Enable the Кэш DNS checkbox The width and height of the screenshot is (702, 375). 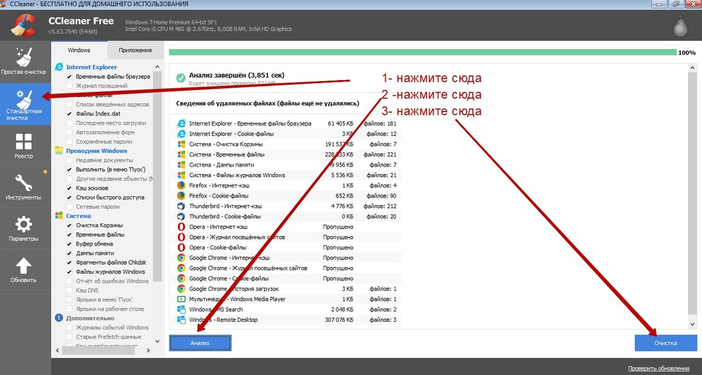click(x=70, y=290)
